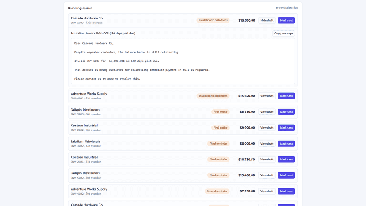This screenshot has height=206, width=366.
Task: Click the escalation message draft text area
Action: 183,61
